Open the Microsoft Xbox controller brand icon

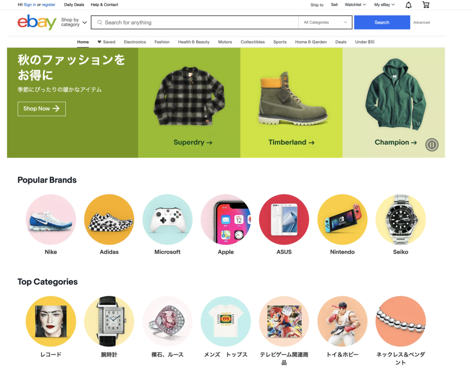[x=167, y=219]
